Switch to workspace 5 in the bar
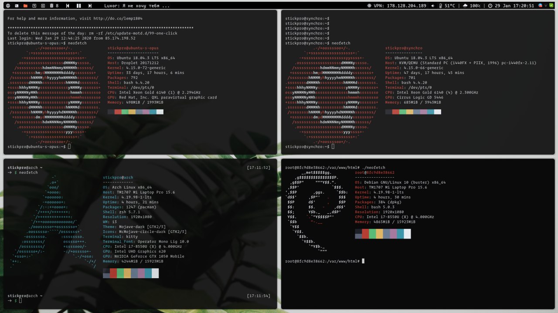 [43, 6]
